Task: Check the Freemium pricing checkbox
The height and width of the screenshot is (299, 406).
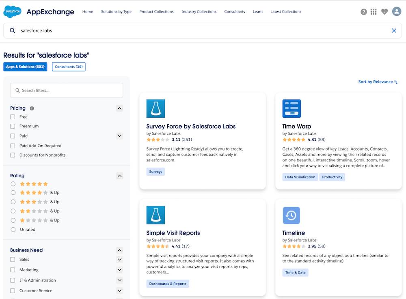Action: pos(13,126)
